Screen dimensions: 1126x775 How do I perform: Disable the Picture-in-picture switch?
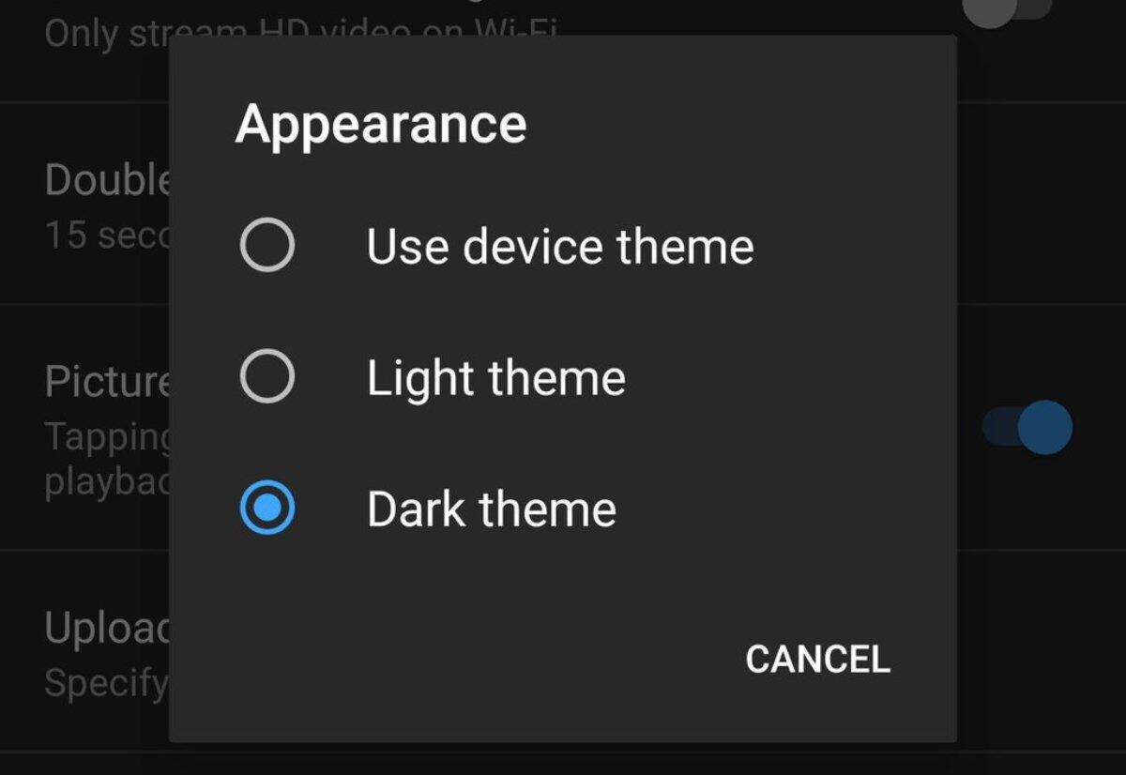coord(1028,428)
